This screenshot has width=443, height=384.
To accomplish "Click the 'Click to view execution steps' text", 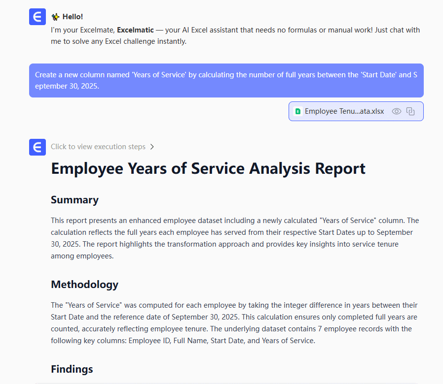I will [x=98, y=147].
